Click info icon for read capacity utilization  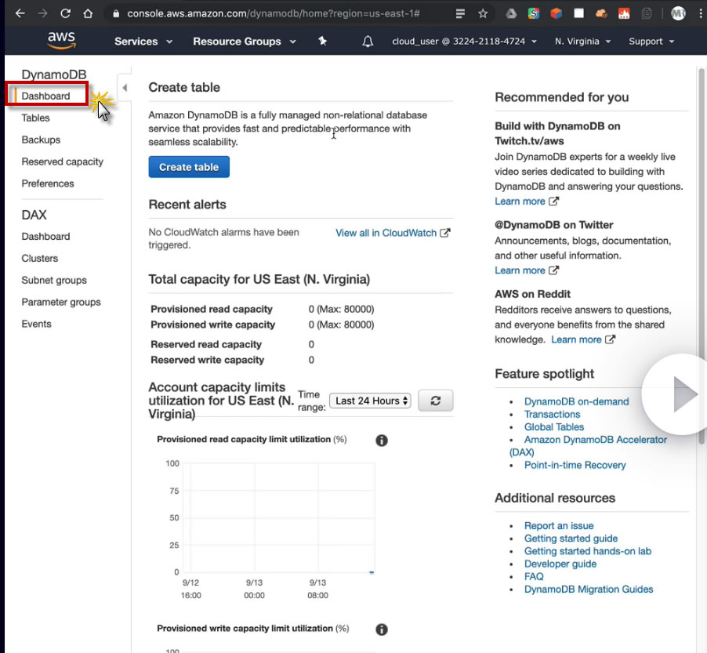click(382, 440)
